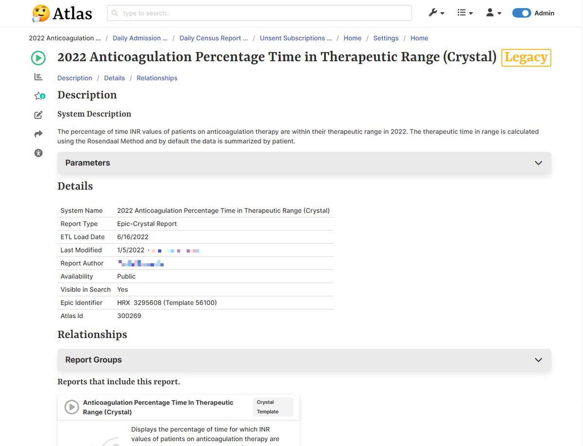
Task: Click the wrench tools icon
Action: (x=434, y=13)
